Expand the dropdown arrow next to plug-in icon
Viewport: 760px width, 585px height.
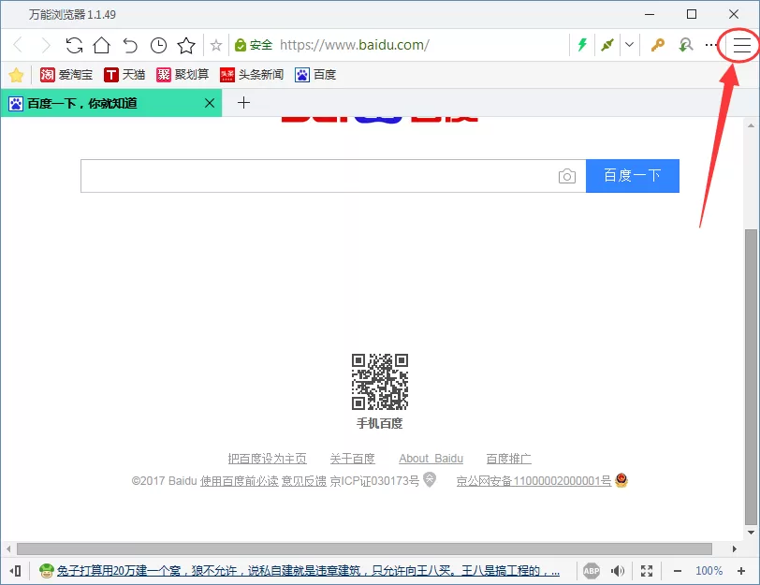(x=629, y=45)
